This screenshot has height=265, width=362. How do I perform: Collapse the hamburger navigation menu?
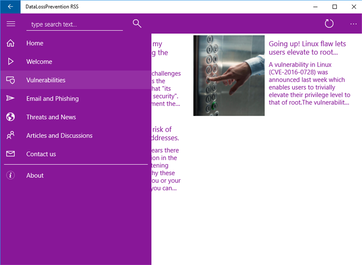[11, 24]
